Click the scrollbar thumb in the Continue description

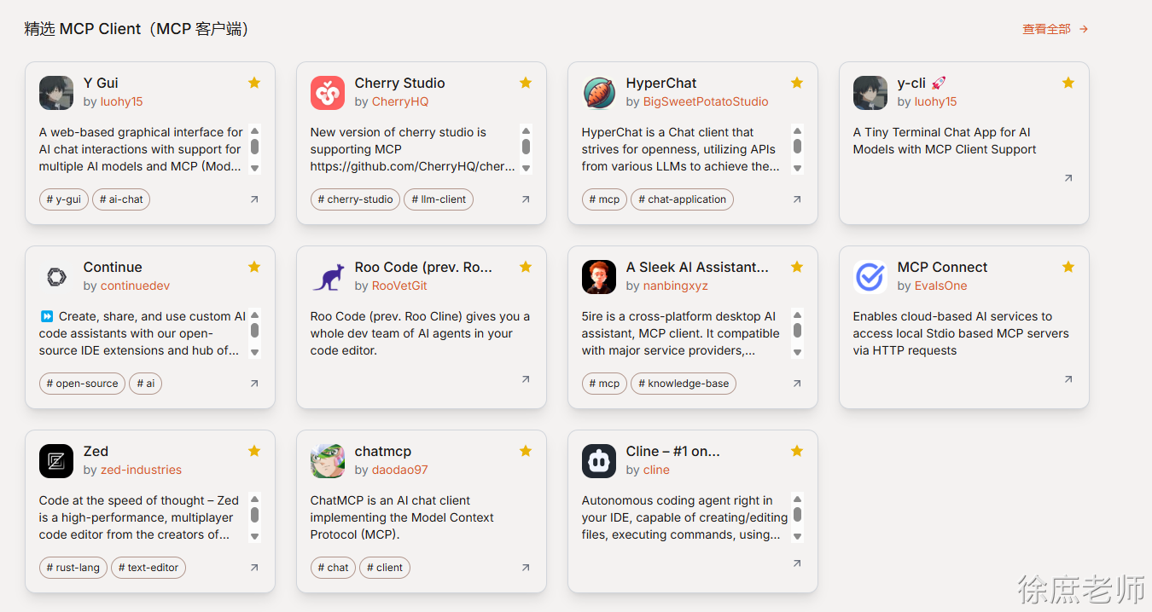tap(254, 331)
